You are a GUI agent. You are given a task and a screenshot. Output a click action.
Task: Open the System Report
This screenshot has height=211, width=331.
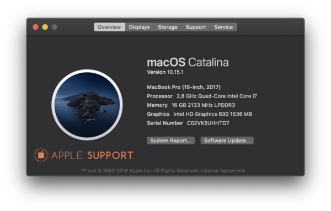[x=171, y=140]
